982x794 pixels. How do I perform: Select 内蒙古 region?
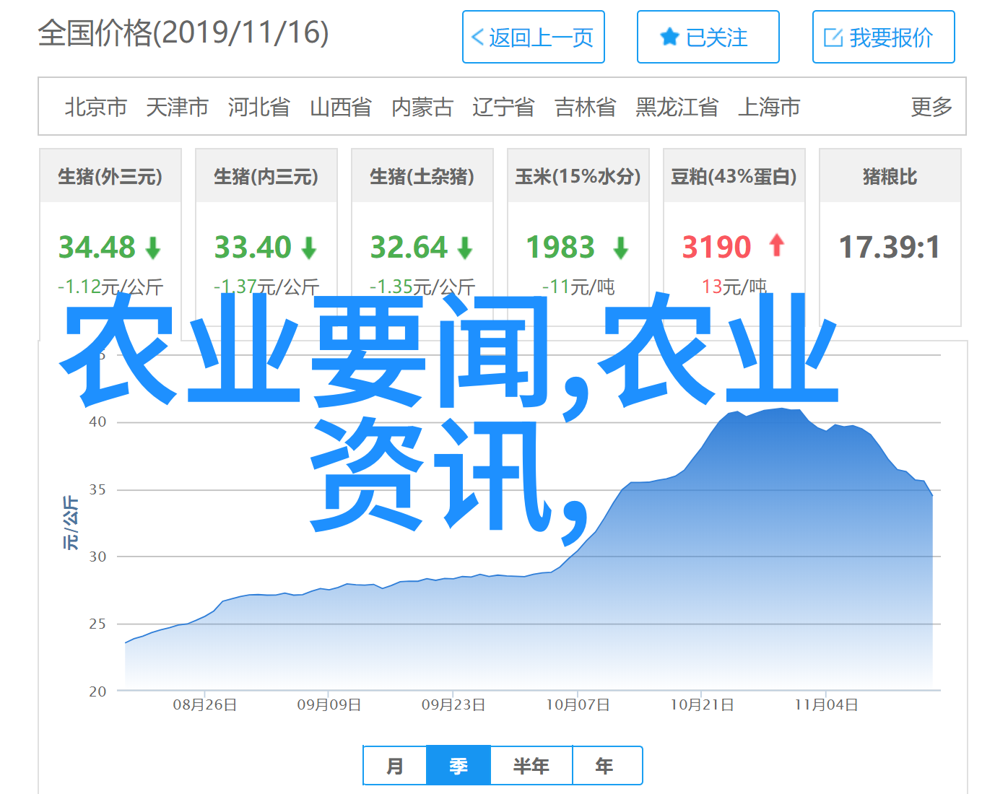tap(422, 107)
